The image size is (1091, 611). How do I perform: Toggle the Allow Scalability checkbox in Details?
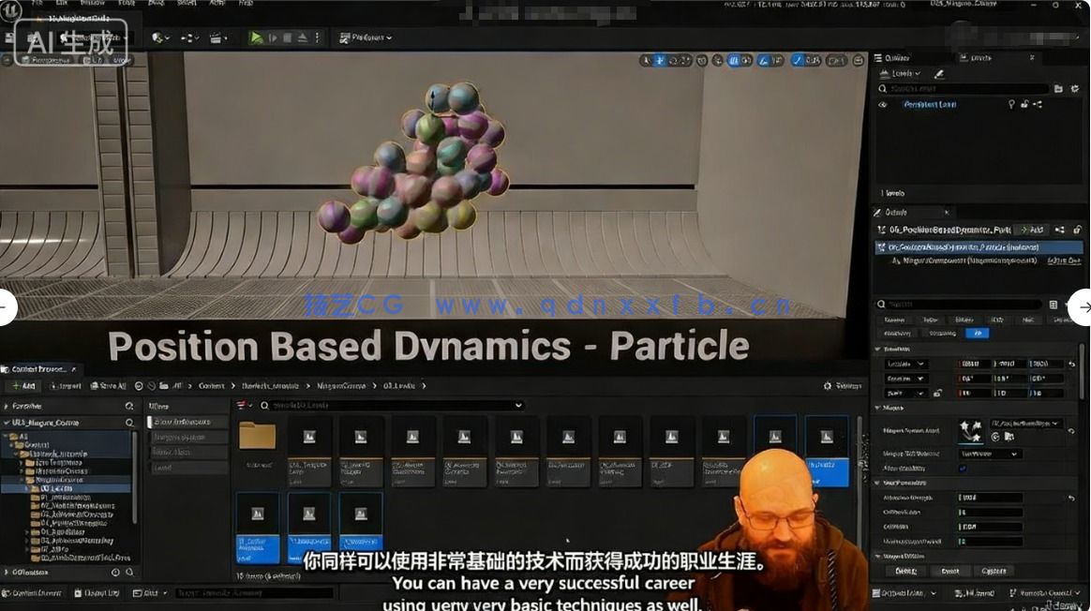[x=963, y=469]
